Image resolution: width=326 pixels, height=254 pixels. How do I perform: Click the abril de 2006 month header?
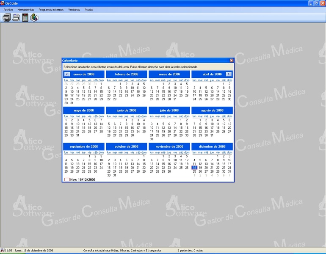pyautogui.click(x=212, y=74)
